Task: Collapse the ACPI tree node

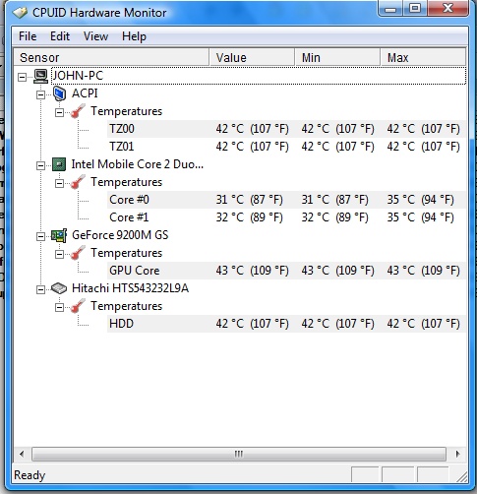Action: [x=40, y=95]
